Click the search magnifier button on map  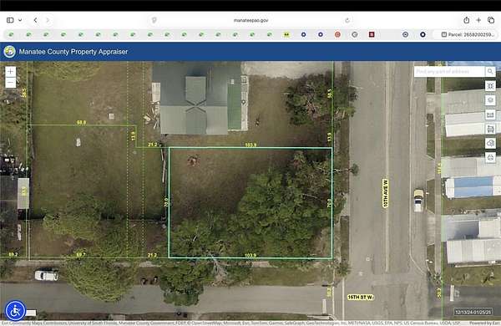click(x=490, y=72)
